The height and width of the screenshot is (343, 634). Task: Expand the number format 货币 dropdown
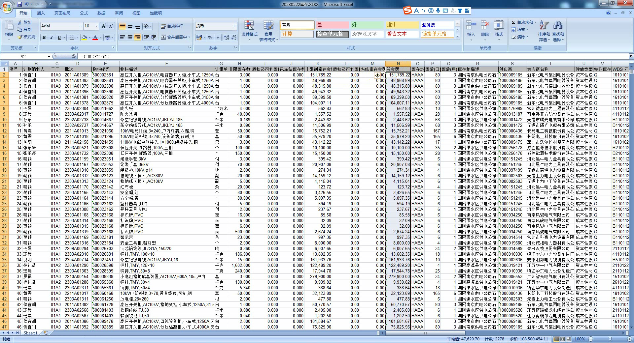click(x=235, y=26)
